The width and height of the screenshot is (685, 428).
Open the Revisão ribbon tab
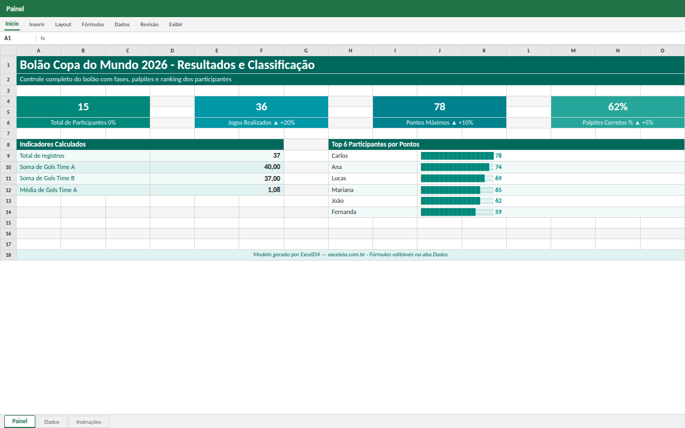pos(149,24)
